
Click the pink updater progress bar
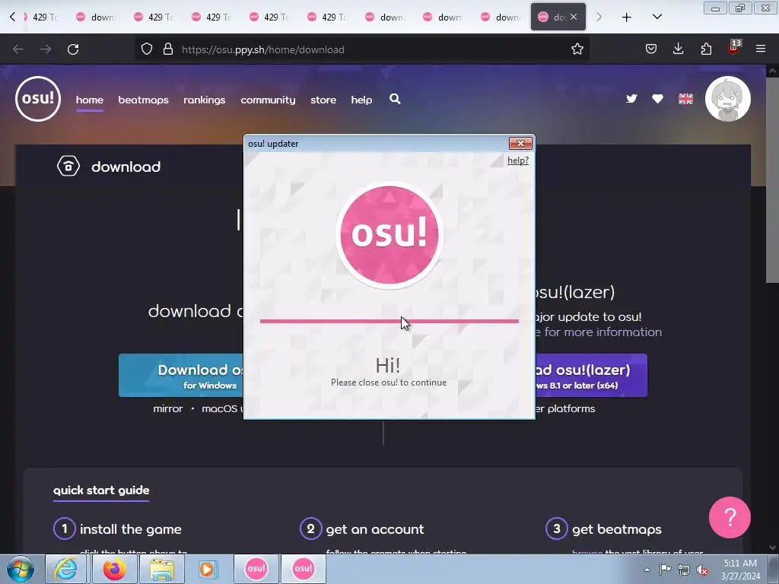389,322
